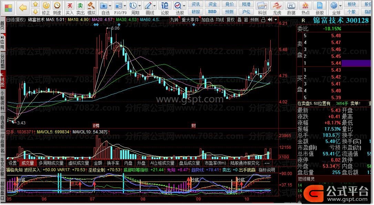Expand the 全球 dropdown arrow

tap(340, 6)
